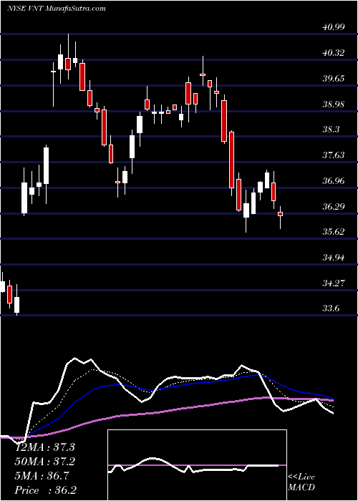Click the 50MA : 37.2 readout
This screenshot has height=501, width=358.
pyautogui.click(x=45, y=462)
